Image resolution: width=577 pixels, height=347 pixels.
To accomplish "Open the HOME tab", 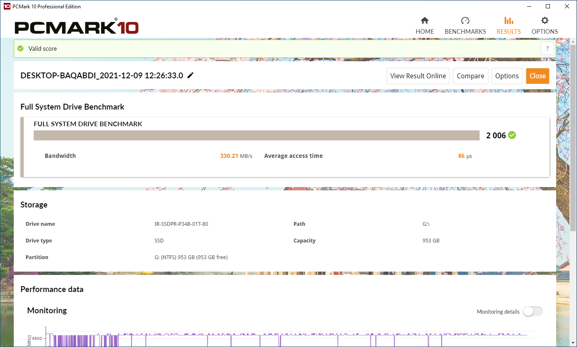I will (425, 26).
